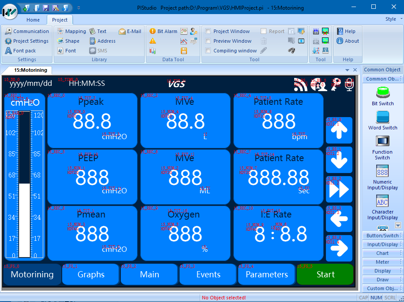Enable the Project Window checkbox
Viewport: 404px width, 302px height.
[x=208, y=31]
